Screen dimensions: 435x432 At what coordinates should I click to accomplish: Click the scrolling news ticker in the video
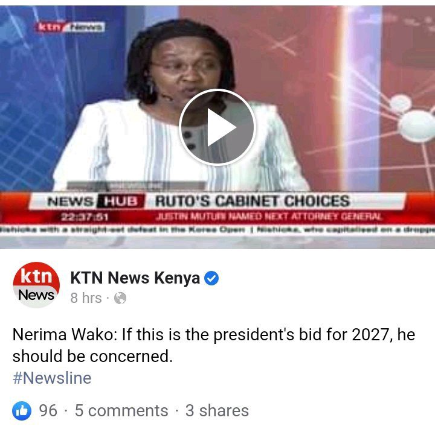[x=217, y=230]
